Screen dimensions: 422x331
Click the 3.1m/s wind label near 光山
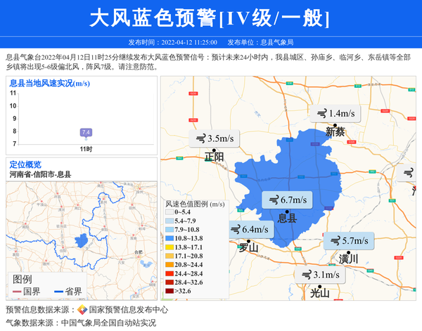point(320,275)
